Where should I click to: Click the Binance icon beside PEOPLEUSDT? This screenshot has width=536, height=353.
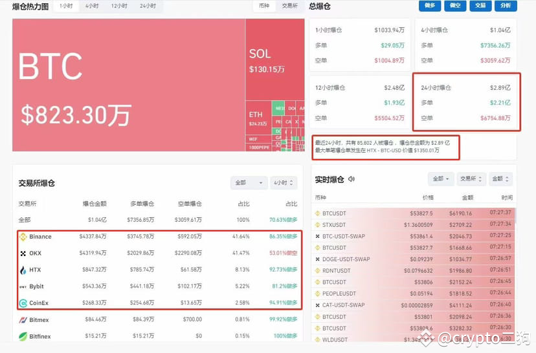[318, 294]
